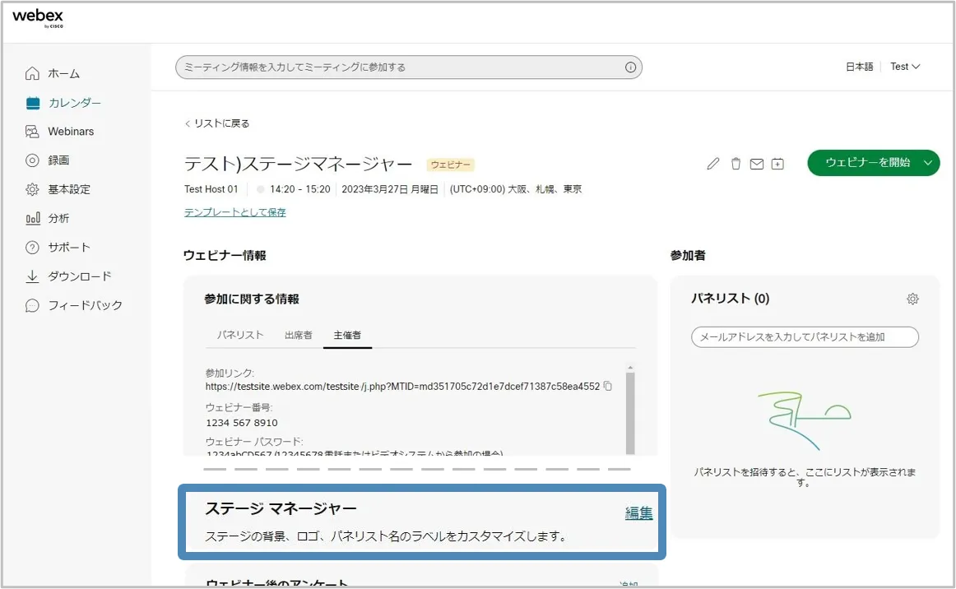The image size is (956, 589).
Task: Open Webinars in the sidebar
Action: [x=71, y=132]
